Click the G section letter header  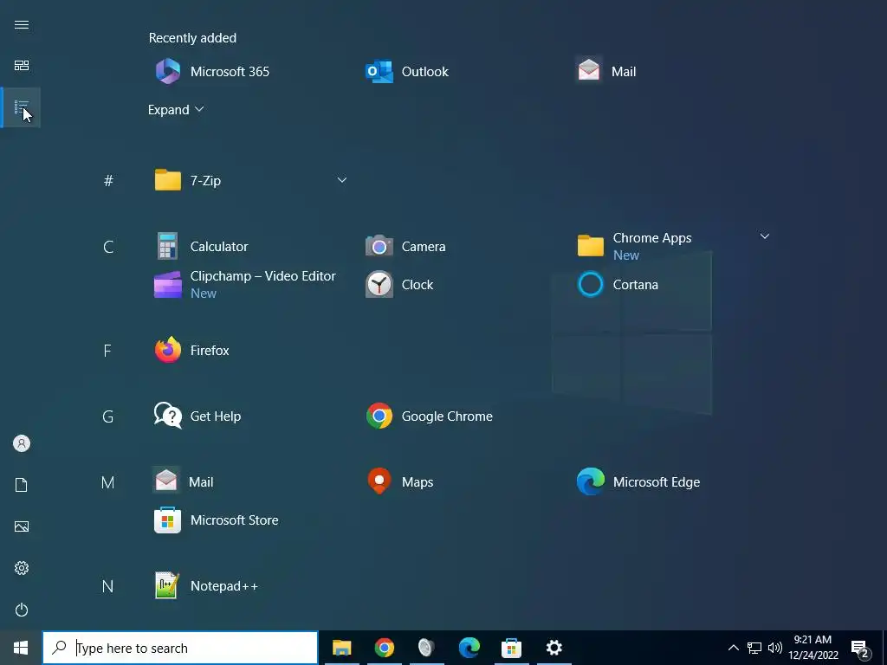(108, 416)
